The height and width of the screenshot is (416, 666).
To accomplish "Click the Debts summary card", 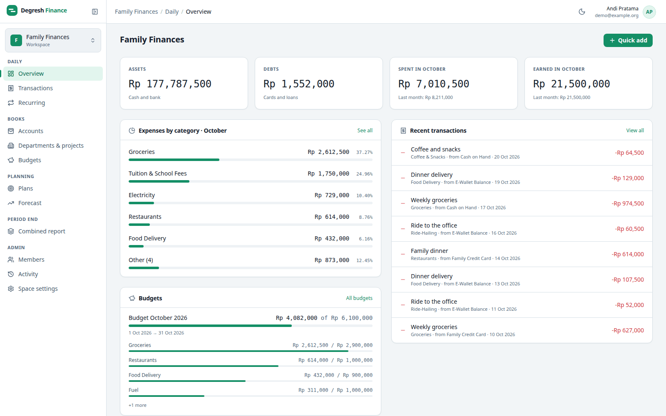I will click(x=319, y=83).
